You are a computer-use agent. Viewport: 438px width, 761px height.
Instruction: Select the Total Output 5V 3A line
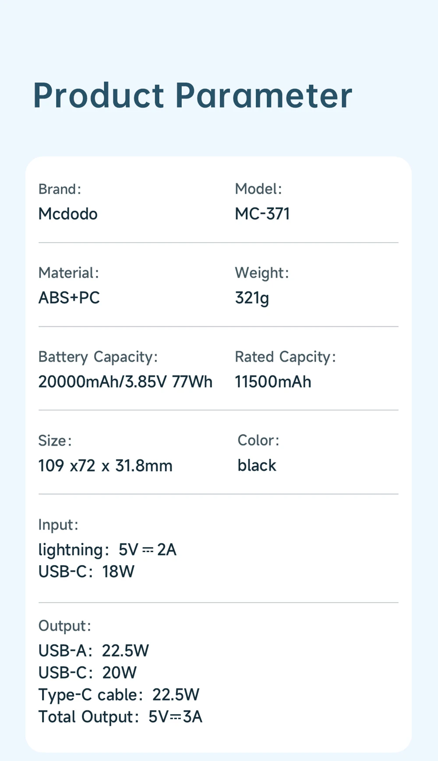(120, 717)
